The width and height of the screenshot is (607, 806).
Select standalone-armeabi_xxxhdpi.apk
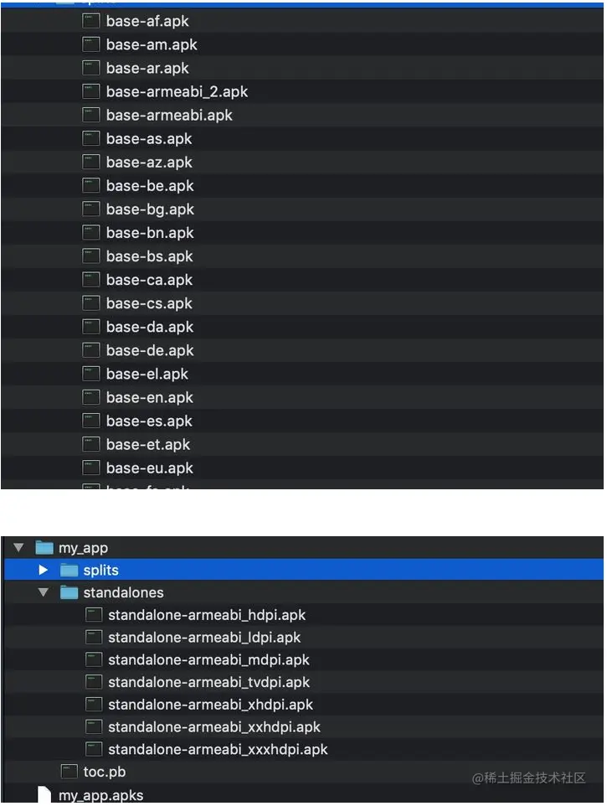(x=218, y=750)
